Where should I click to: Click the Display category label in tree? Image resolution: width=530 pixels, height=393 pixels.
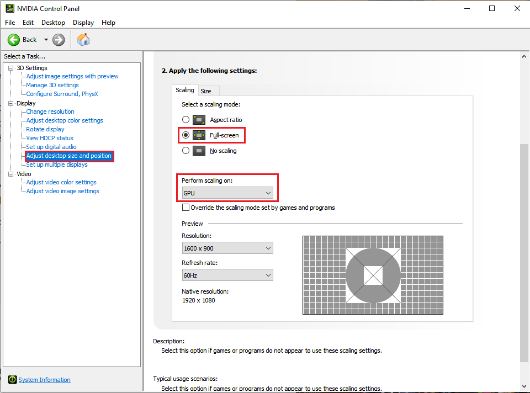(26, 103)
